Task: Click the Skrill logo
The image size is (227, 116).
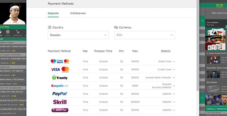Action: [x=60, y=102]
